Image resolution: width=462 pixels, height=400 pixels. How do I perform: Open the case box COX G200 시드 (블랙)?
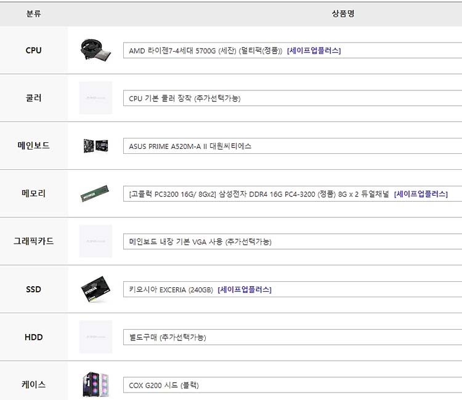click(293, 385)
